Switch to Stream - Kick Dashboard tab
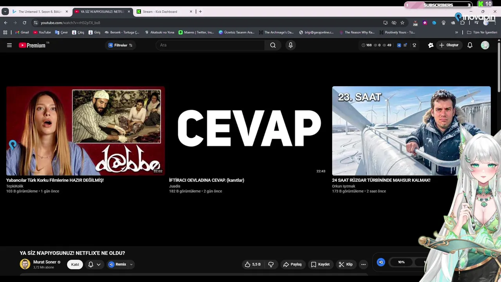501x282 pixels. [x=164, y=12]
